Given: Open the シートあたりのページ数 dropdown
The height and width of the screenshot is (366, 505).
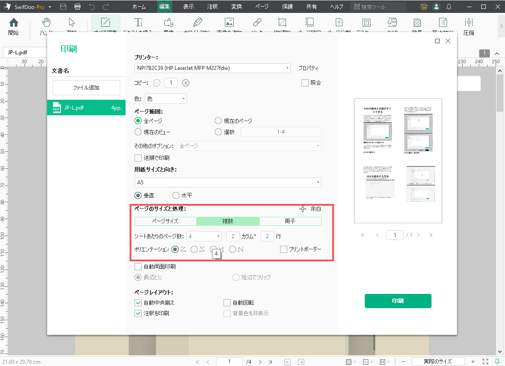Looking at the screenshot, I should click(218, 236).
